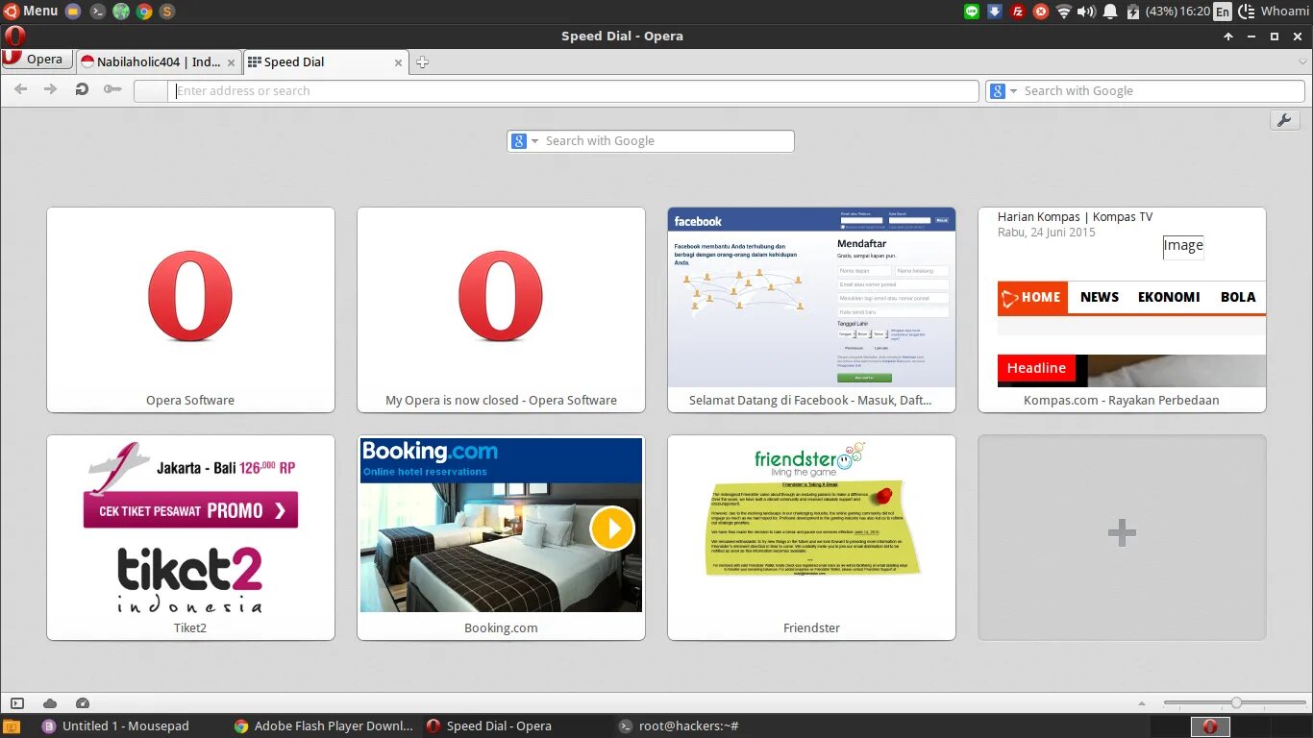Expand the toolbar Google search engine dropdown
Screen dimensions: 1313x738
pyautogui.click(x=1003, y=90)
